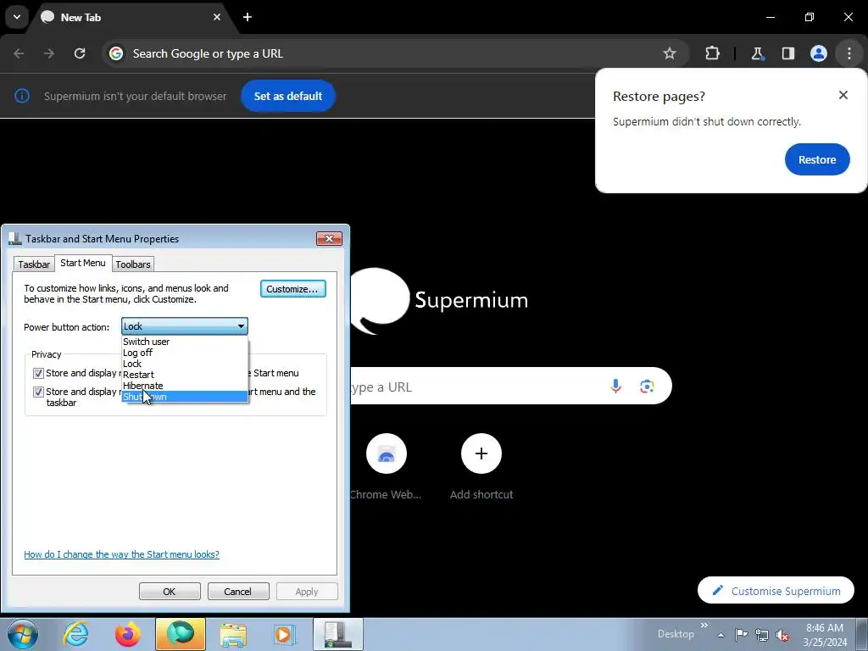This screenshot has height=651, width=868.
Task: Open Windows Media Player on taskbar
Action: coord(285,634)
